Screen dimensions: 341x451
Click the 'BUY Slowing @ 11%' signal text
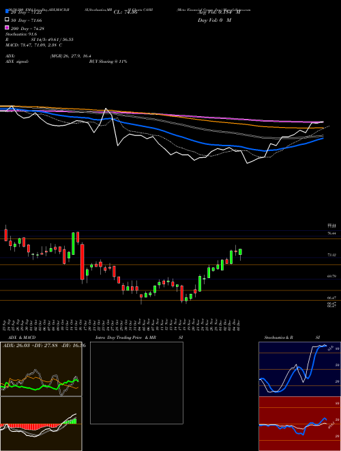click(108, 61)
